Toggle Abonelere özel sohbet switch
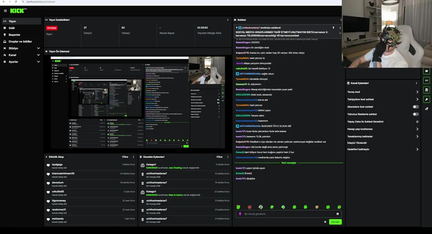 click(x=416, y=107)
